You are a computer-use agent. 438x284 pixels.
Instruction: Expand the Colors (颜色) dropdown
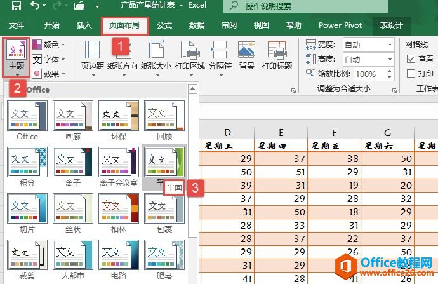click(53, 44)
